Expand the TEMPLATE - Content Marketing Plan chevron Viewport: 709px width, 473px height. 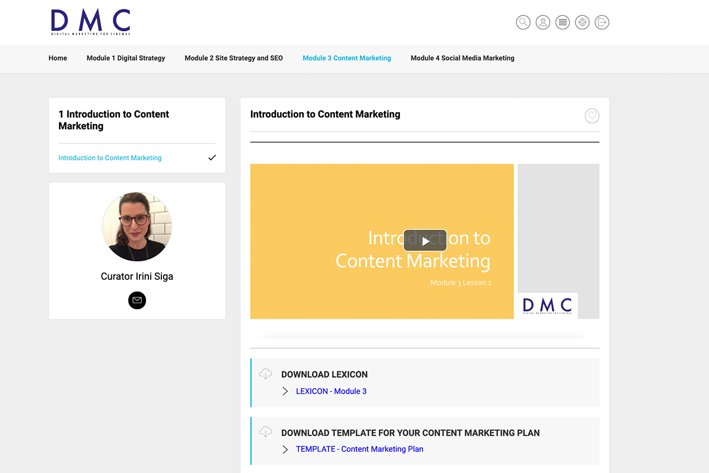tap(285, 449)
